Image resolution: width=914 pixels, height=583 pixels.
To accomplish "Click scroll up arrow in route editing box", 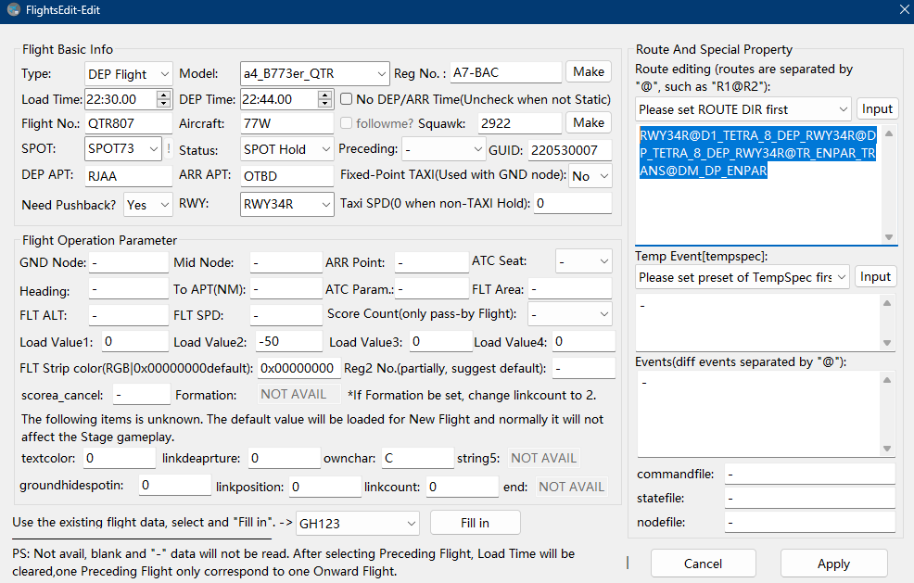I will [888, 133].
